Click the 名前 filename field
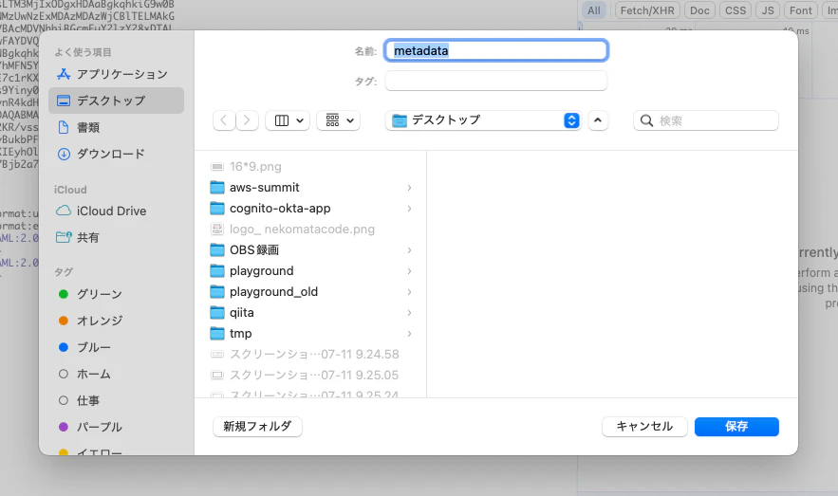 [x=496, y=50]
